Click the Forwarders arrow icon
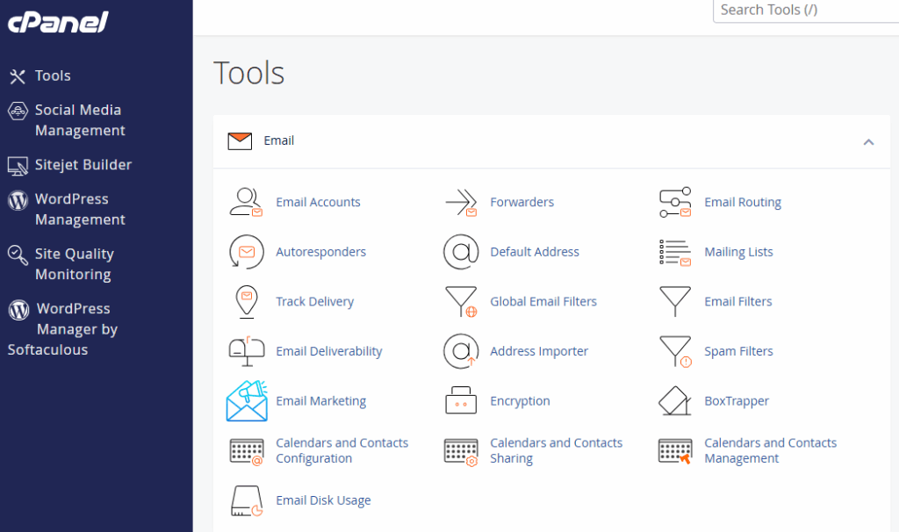Viewport: 899px width, 532px height. coord(462,203)
